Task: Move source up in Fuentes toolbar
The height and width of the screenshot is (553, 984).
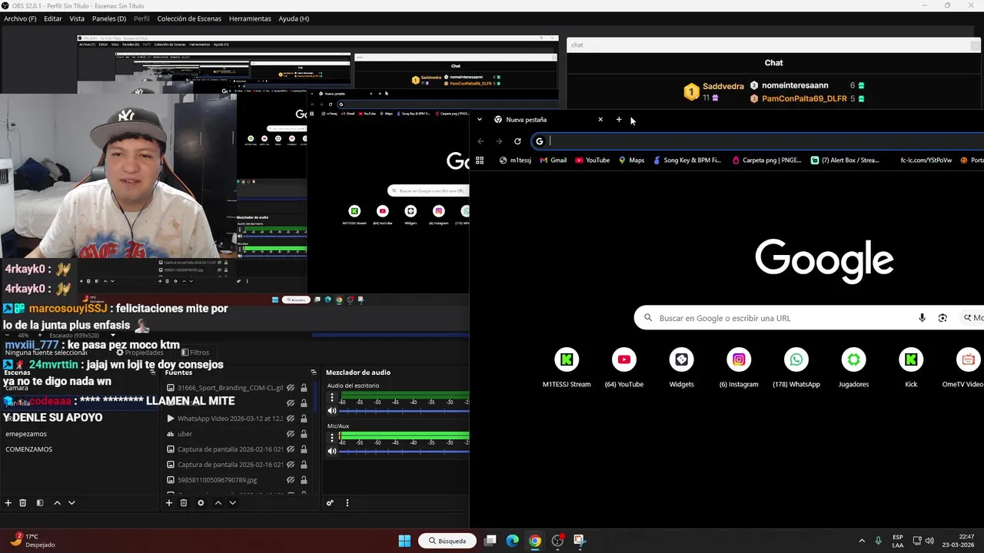Action: pos(218,503)
